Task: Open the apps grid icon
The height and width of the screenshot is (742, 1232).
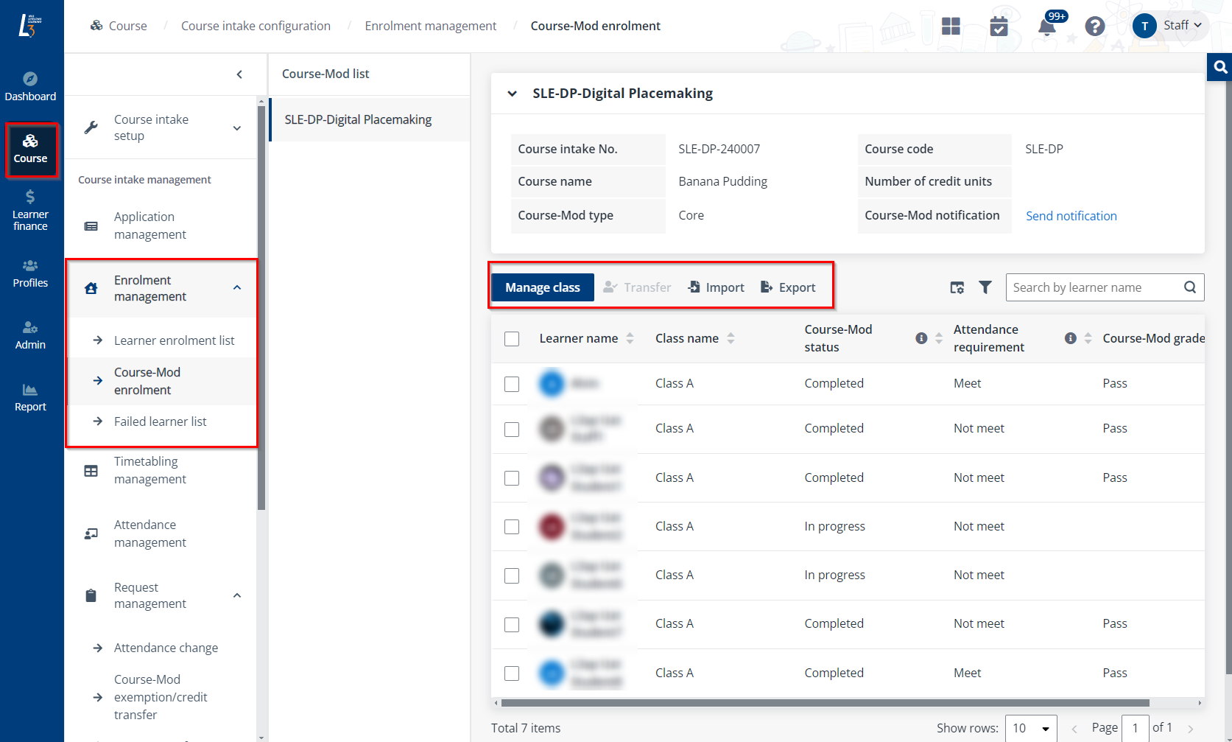Action: tap(951, 27)
